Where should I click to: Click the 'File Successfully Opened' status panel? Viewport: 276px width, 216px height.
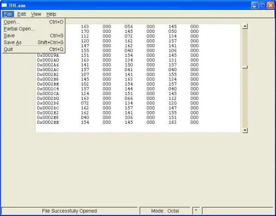point(69,211)
